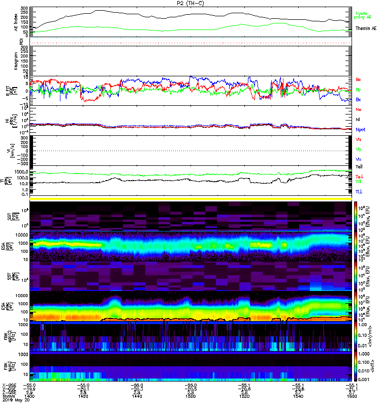Click the nT FBK magnetic field color bar
The image size is (381, 407).
point(356,366)
